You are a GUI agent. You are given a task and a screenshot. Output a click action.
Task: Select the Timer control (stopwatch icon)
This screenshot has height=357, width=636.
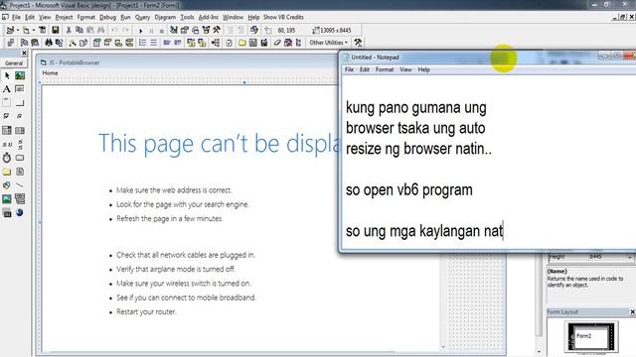(7, 158)
